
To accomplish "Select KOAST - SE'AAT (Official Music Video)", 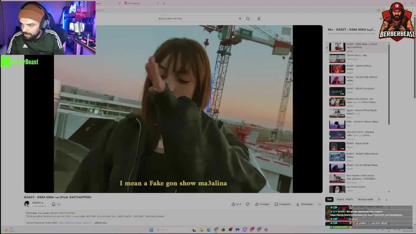I will point(357,157).
